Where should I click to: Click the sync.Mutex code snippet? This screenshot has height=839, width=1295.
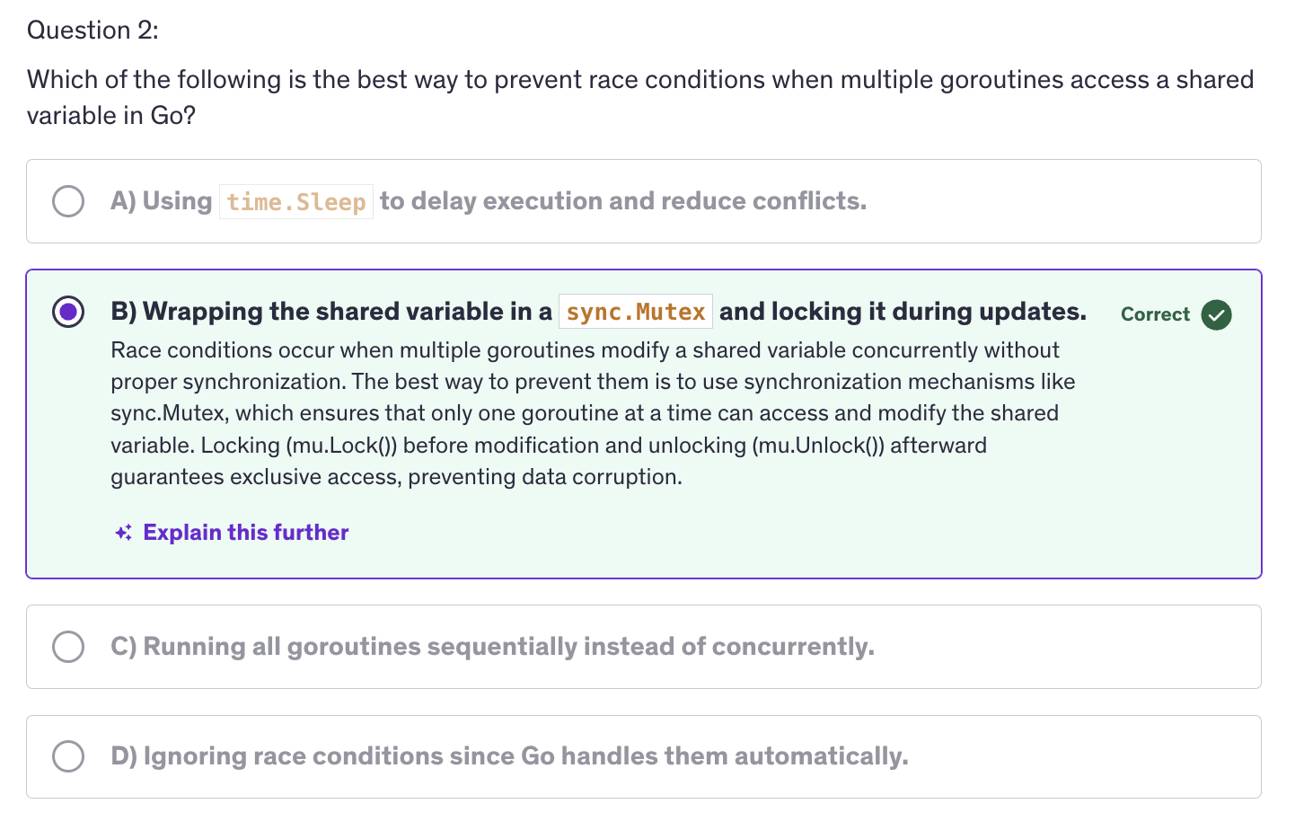(x=636, y=312)
